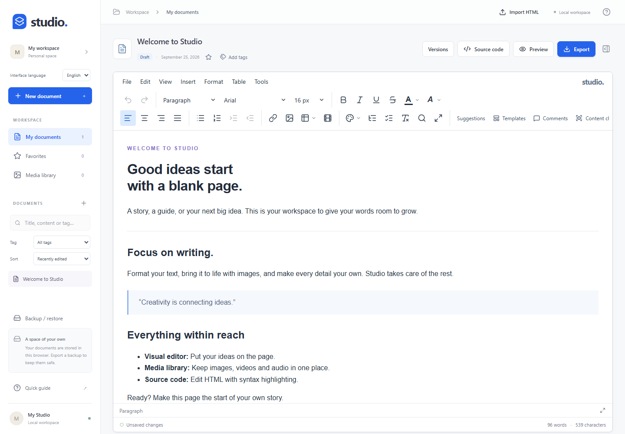Screen dimensions: 625x434
Task: Toggle the right side panel
Action: pyautogui.click(x=606, y=49)
